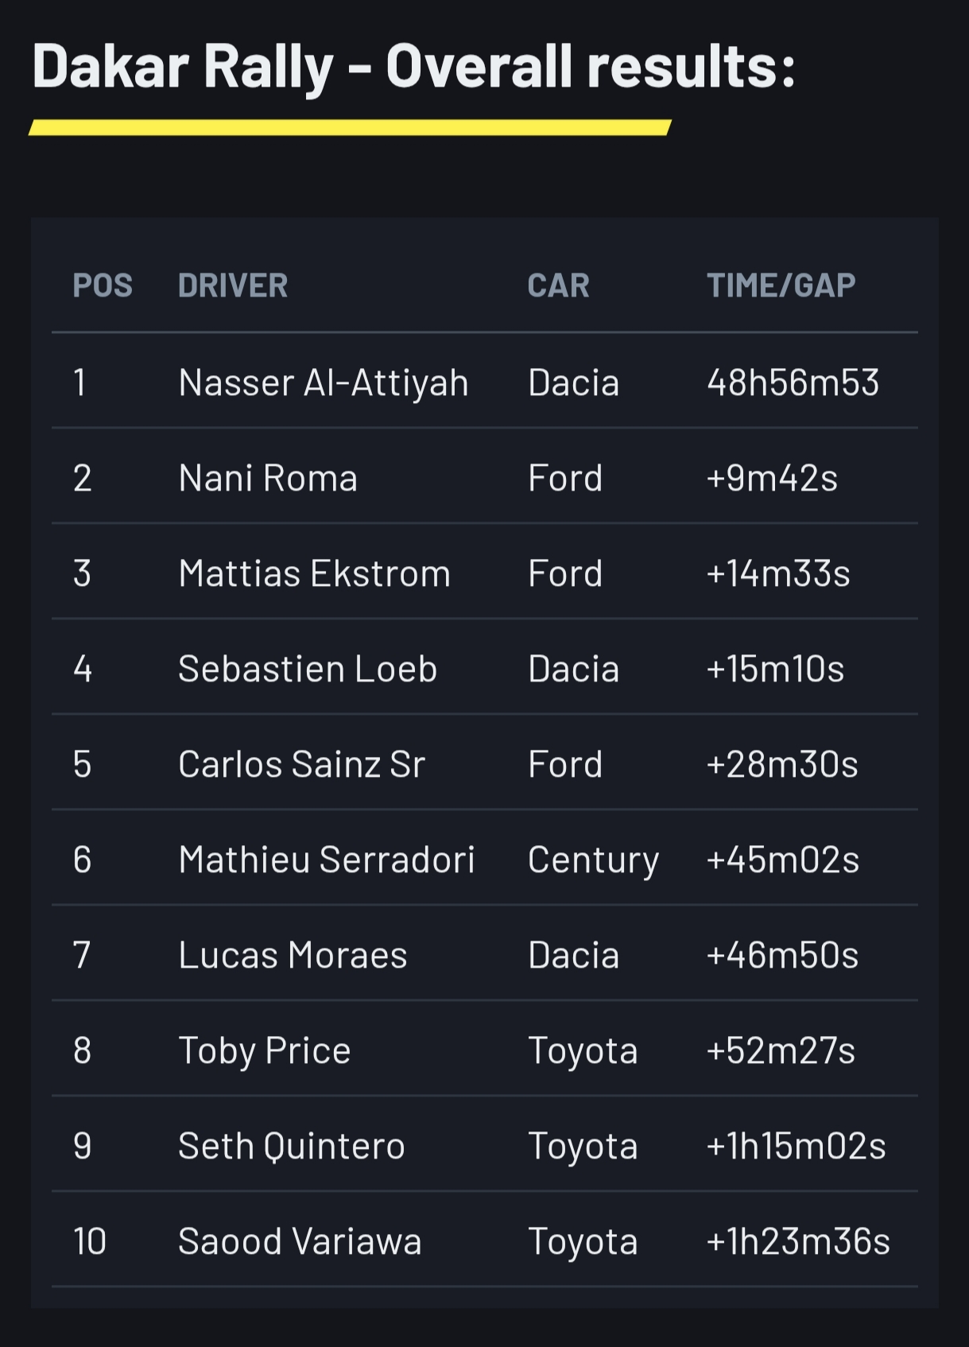Select Seth Quintero's name
Viewport: 969px width, 1347px height.
click(291, 1146)
